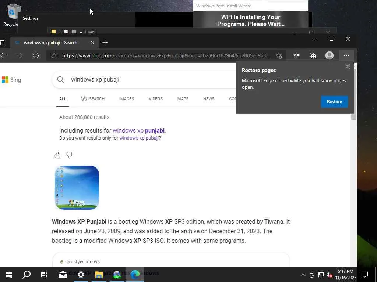This screenshot has height=282, width=377.
Task: Open the Mail app on taskbar
Action: pyautogui.click(x=63, y=275)
